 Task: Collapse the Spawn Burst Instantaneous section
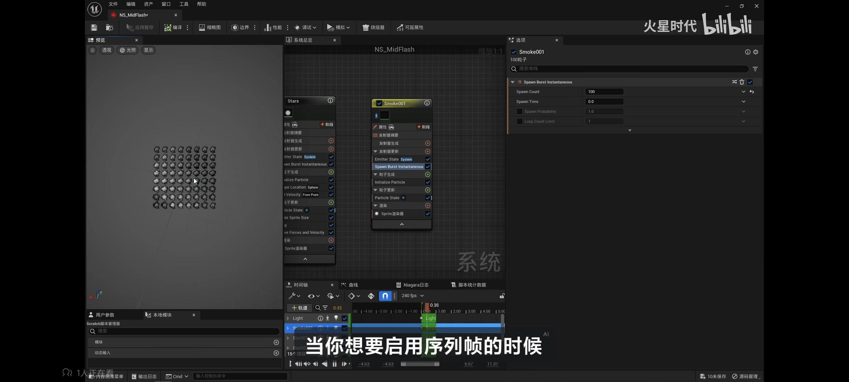pyautogui.click(x=513, y=82)
